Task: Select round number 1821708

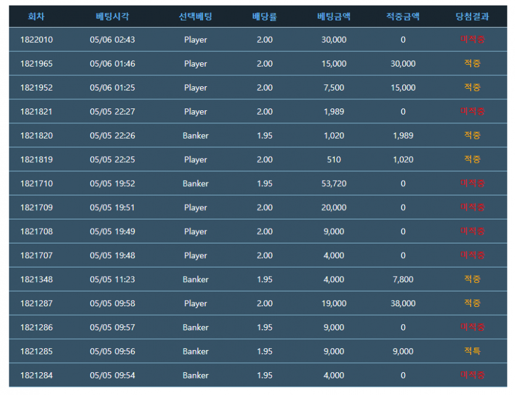Action: [36, 231]
